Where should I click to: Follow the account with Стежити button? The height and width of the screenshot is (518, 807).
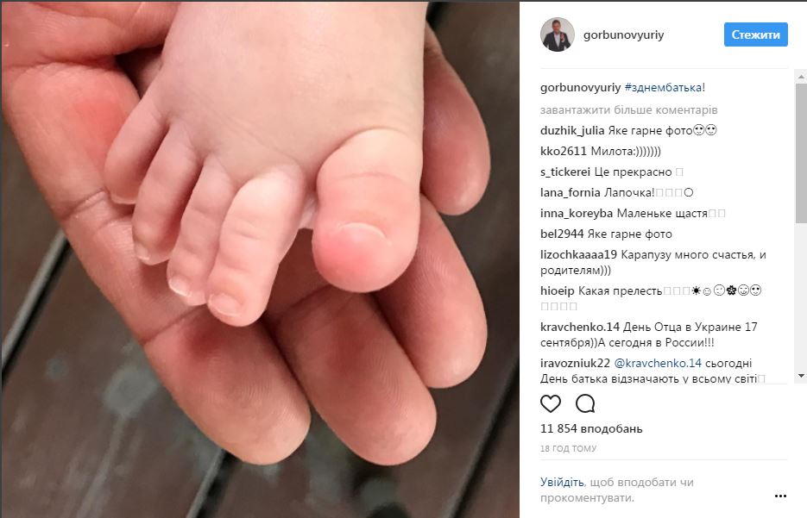point(755,34)
